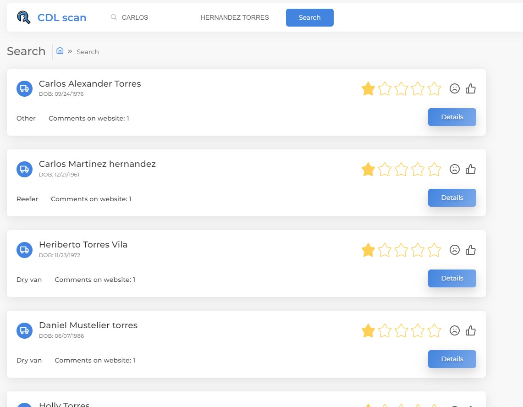Open Details for Carlos Martinez hernandez
523x407 pixels.
[x=452, y=198]
